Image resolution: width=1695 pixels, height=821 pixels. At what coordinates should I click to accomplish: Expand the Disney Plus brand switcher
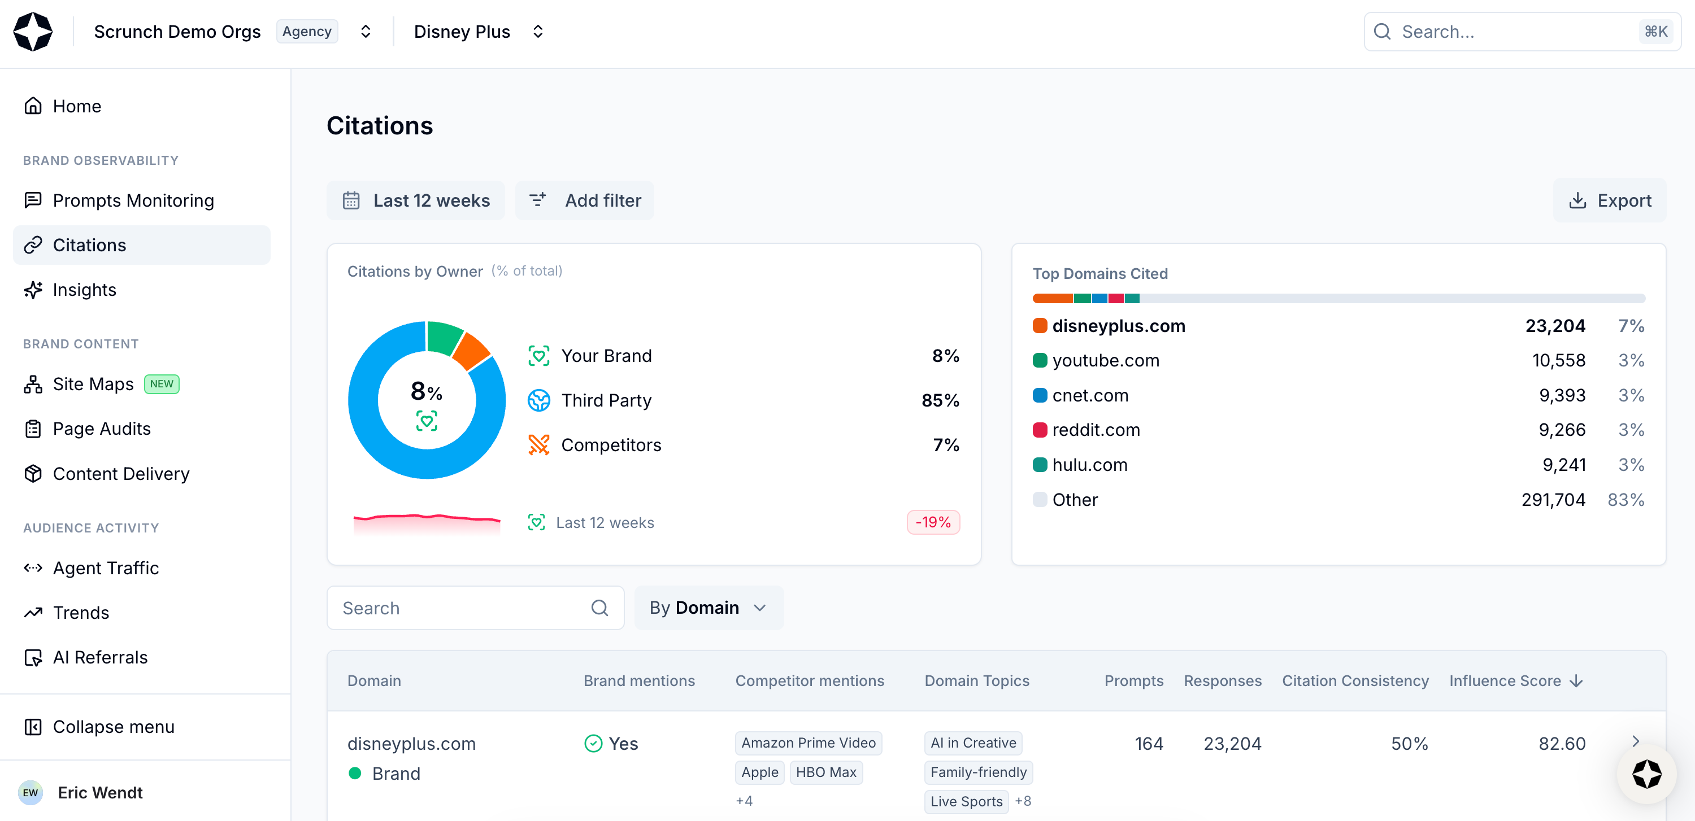click(x=537, y=32)
